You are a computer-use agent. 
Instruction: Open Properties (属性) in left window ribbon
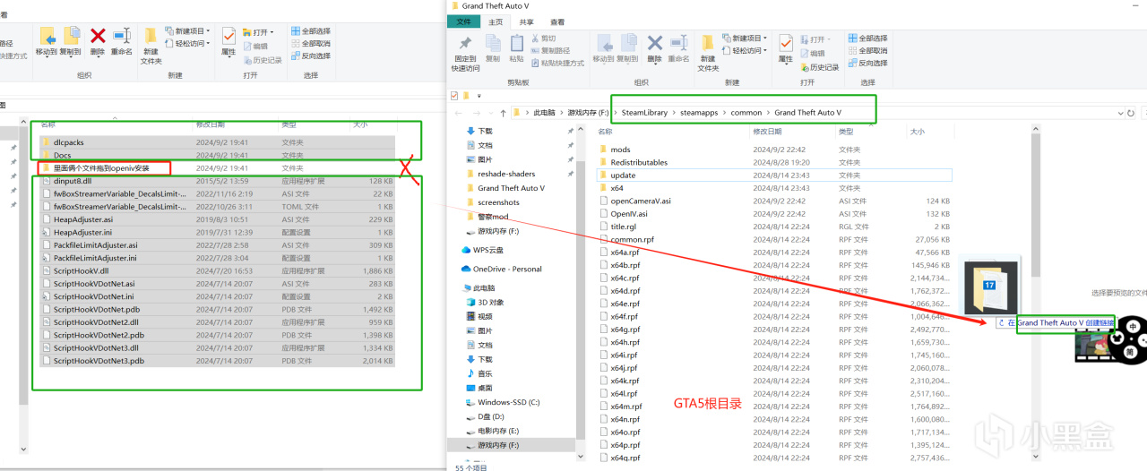pyautogui.click(x=229, y=40)
